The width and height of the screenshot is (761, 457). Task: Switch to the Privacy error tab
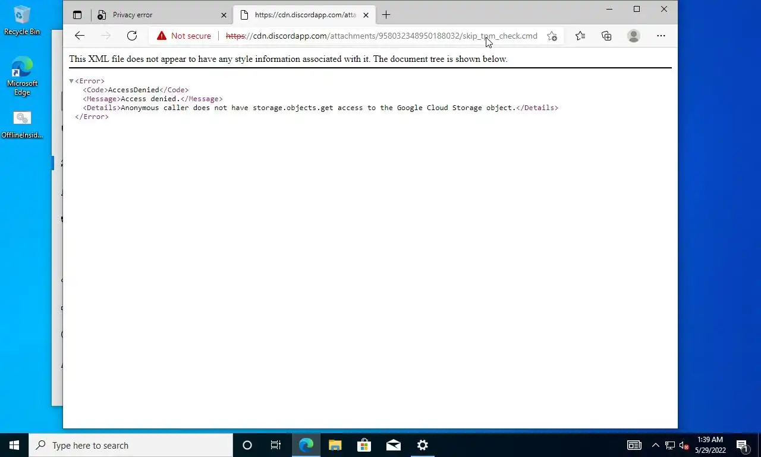[163, 15]
